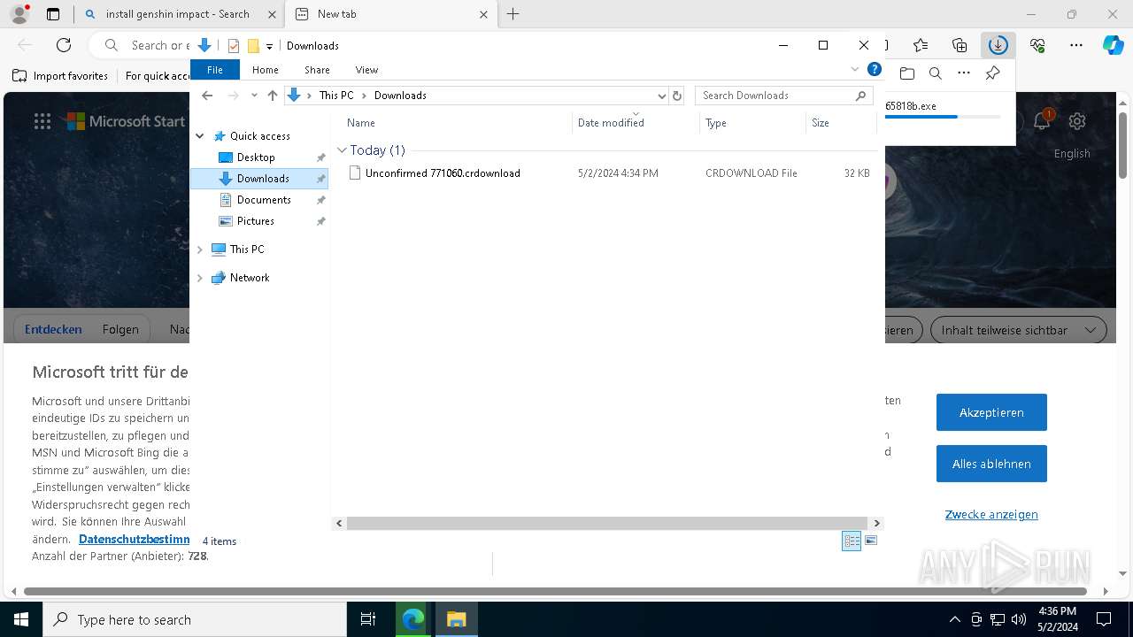Open address bar history dropdown
Viewport: 1133px width, 637px height.
coord(661,96)
